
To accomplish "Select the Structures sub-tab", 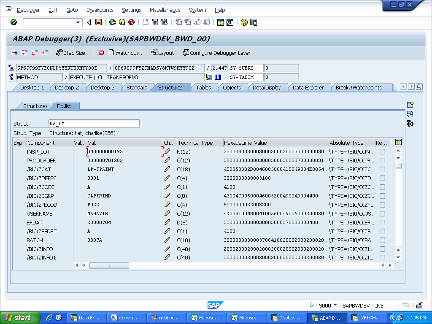I will (35, 106).
